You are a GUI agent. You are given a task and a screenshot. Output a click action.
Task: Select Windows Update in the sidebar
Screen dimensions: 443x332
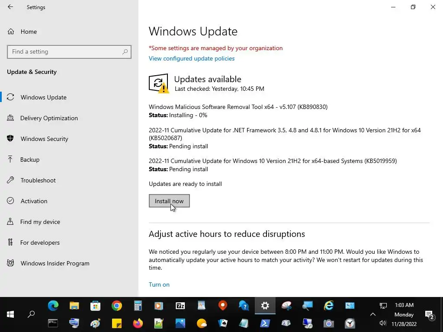[x=37, y=97]
